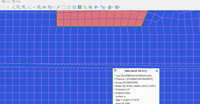Screen dimensions: 200x104
Task: Click the chevron before the node icon
Action: pyautogui.click(x=3, y=7)
